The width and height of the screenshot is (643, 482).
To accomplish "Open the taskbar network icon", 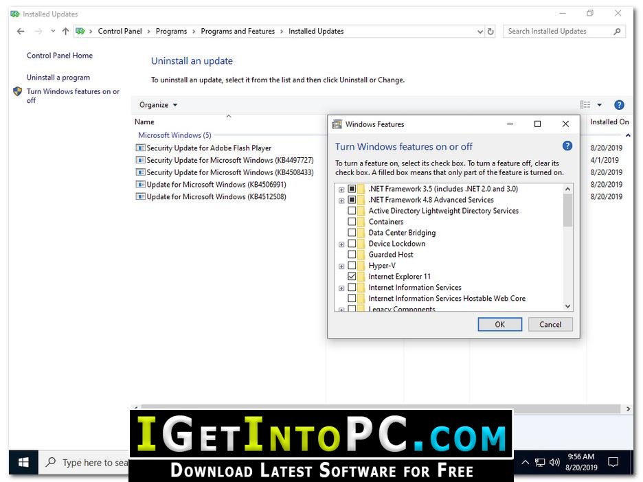I will [540, 463].
